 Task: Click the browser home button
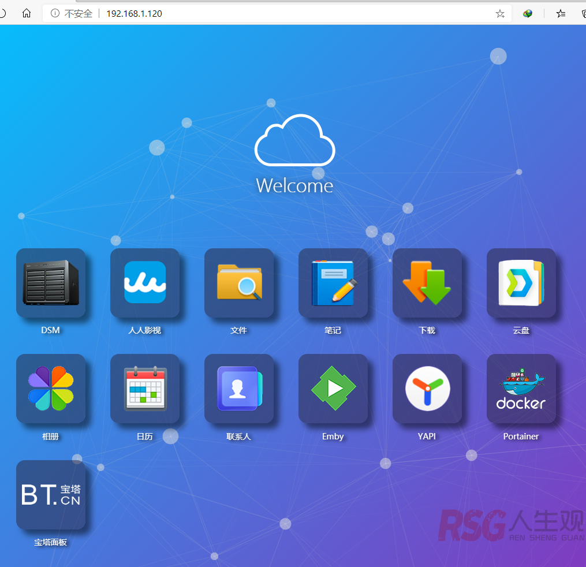(x=27, y=13)
